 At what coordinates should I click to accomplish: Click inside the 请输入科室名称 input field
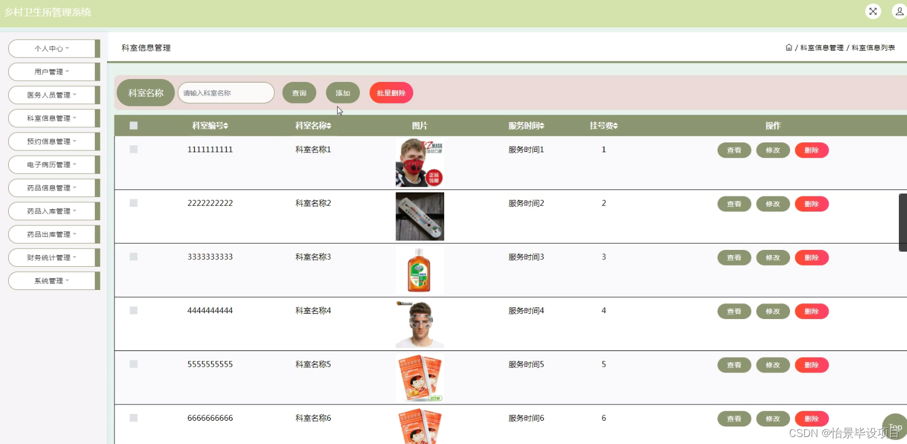pyautogui.click(x=226, y=92)
